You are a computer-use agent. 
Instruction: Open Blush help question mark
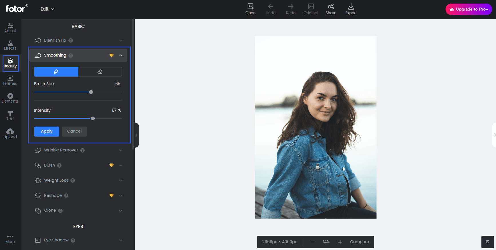(x=59, y=165)
